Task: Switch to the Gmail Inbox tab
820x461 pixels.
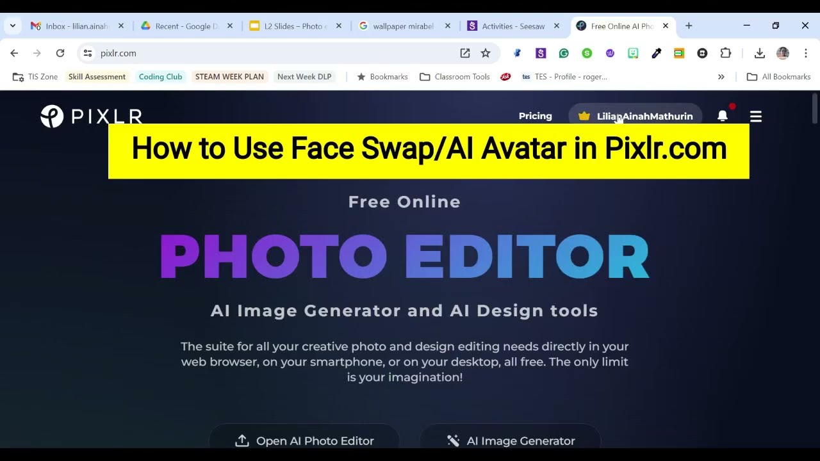Action: coord(77,26)
